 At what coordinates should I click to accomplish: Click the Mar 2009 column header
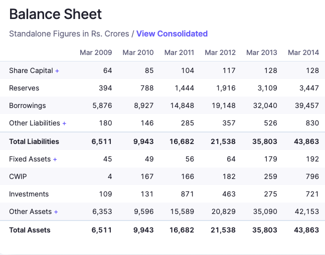[x=96, y=52]
